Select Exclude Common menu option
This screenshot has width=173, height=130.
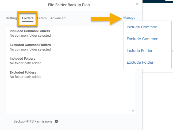[x=143, y=39]
